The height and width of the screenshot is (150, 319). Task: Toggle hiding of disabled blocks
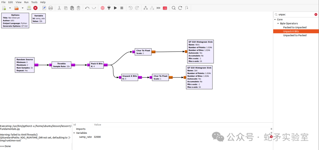(165, 8)
